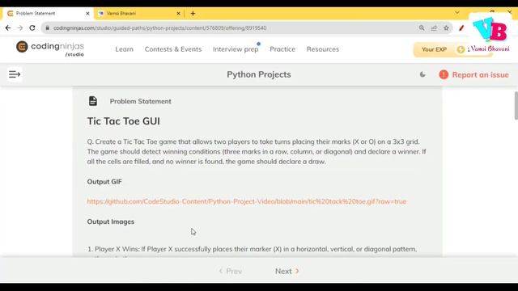Click the Coding Ninjas studio logo
This screenshot has height=291, width=518.
point(50,48)
